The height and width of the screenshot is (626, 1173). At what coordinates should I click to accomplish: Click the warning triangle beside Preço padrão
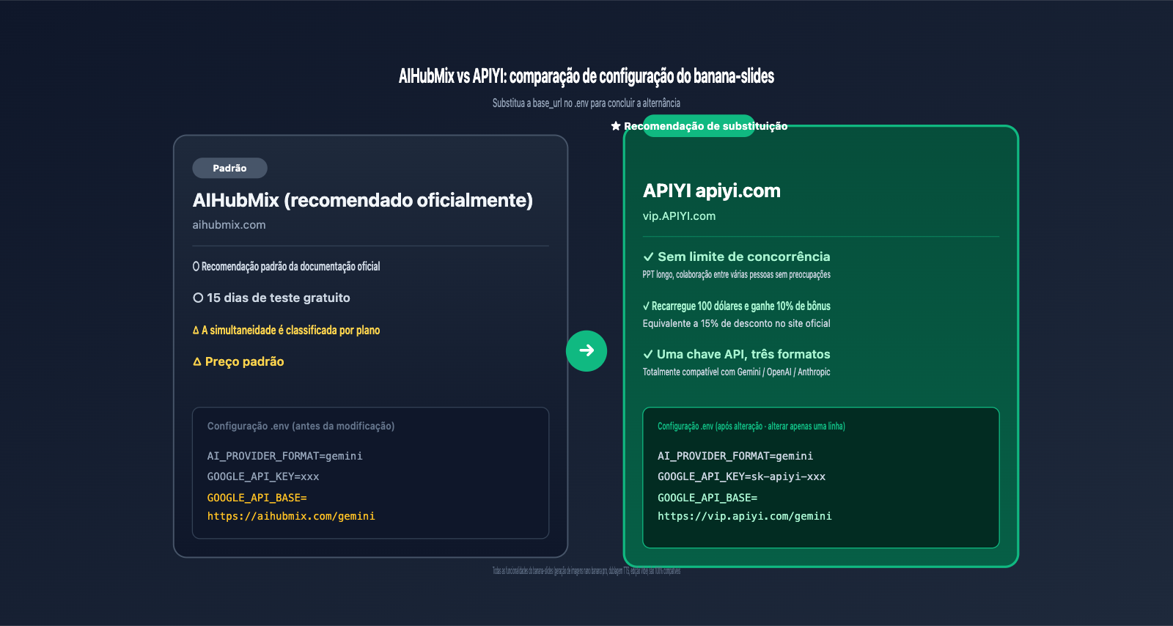tap(196, 361)
